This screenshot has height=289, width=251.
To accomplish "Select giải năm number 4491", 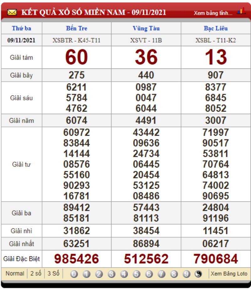I will (x=146, y=120).
